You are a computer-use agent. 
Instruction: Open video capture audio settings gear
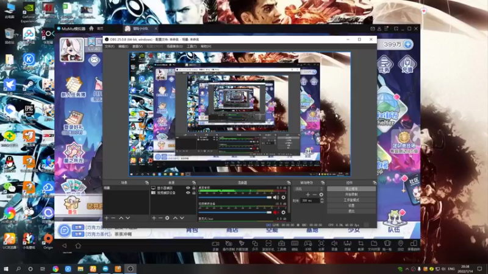283,213
